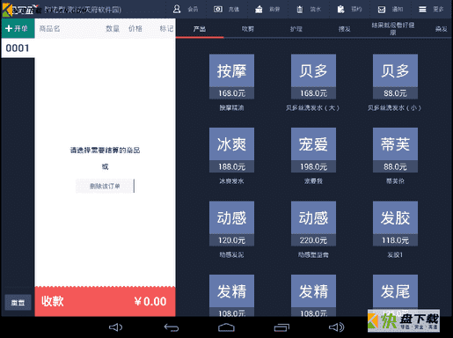The width and height of the screenshot is (453, 338).
Task: Click the 商品名 column header
Action: tap(49, 28)
